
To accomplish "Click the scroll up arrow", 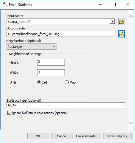I will 131,16.
